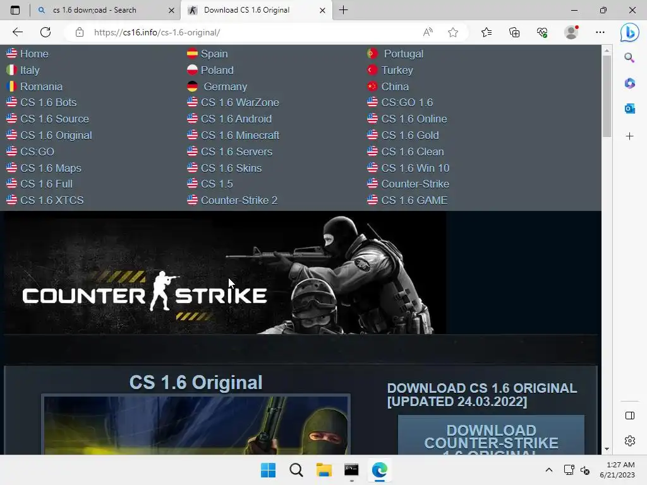Open Browser essentials heart icon
The width and height of the screenshot is (647, 485).
click(x=542, y=32)
